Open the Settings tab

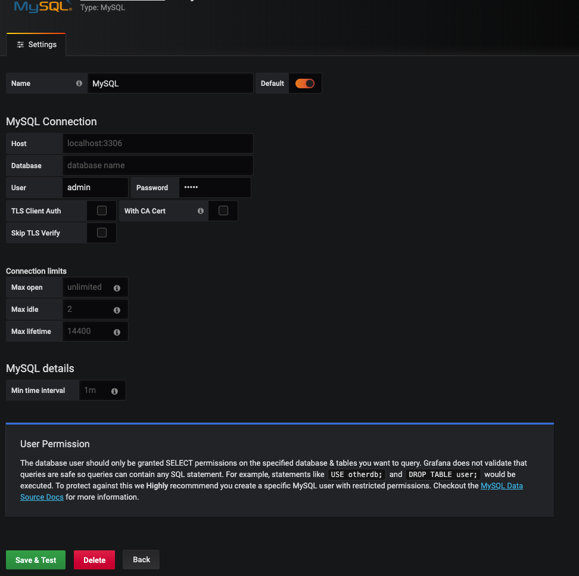(36, 45)
